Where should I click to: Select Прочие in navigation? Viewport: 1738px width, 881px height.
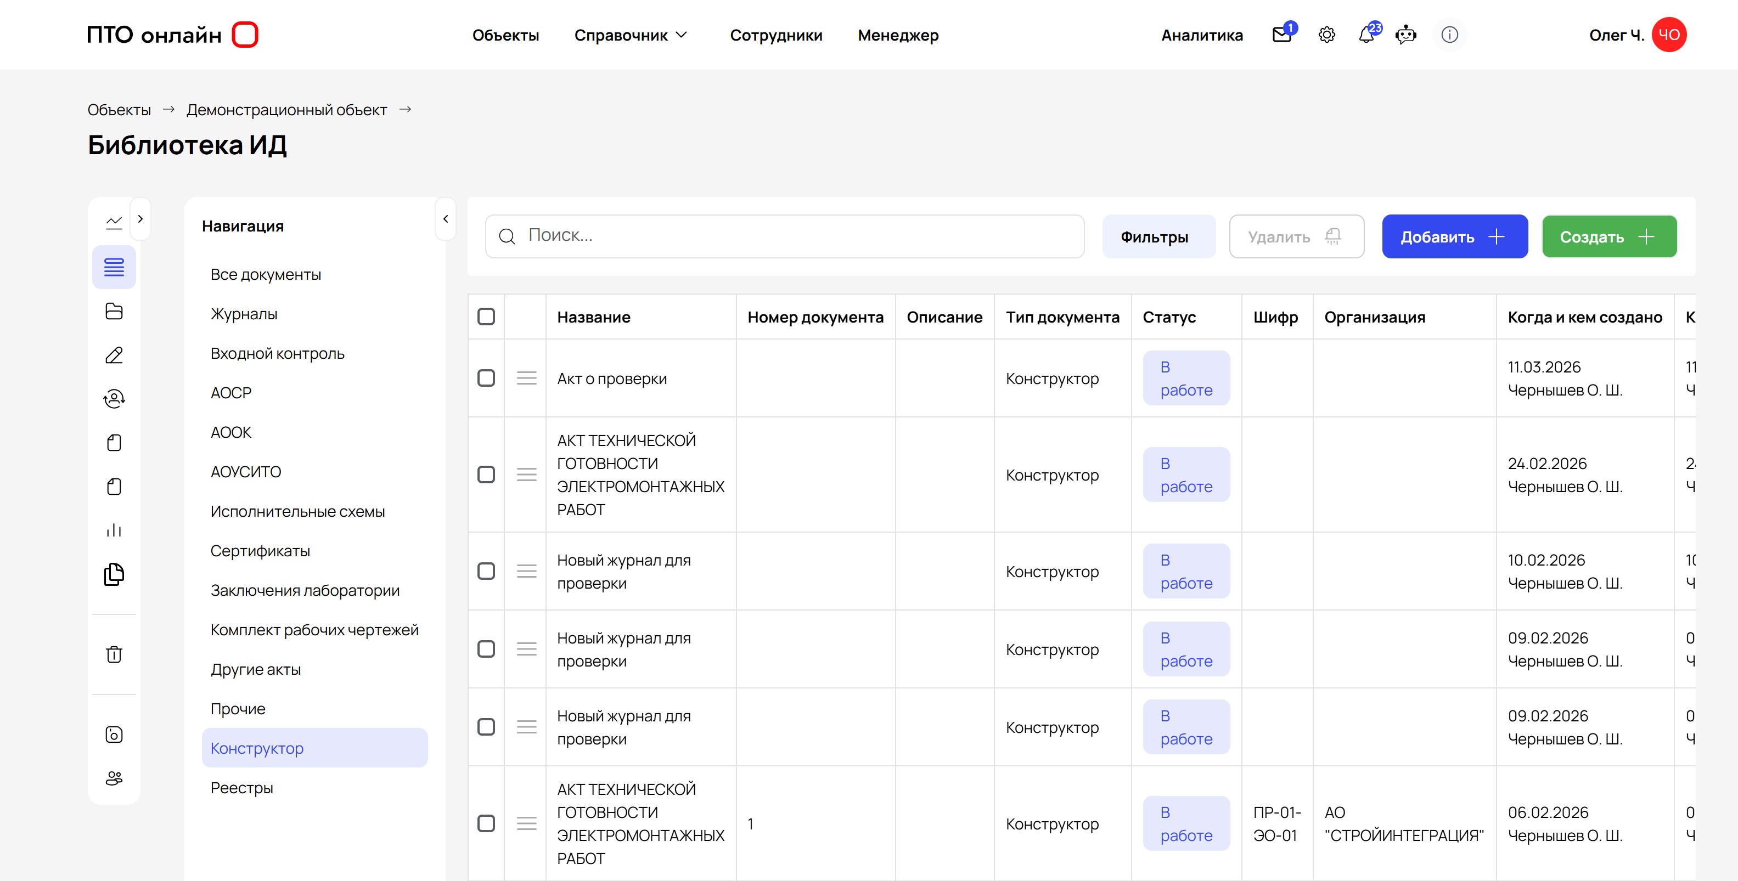(x=314, y=708)
